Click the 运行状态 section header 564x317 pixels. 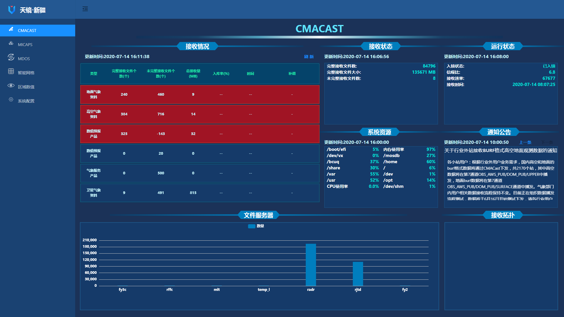coord(503,46)
